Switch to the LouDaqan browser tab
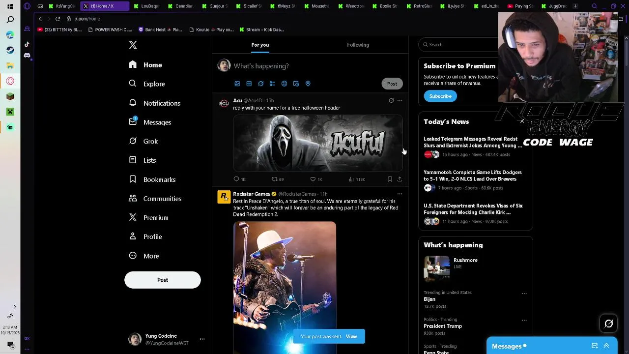Image resolution: width=629 pixels, height=354 pixels. 146,6
